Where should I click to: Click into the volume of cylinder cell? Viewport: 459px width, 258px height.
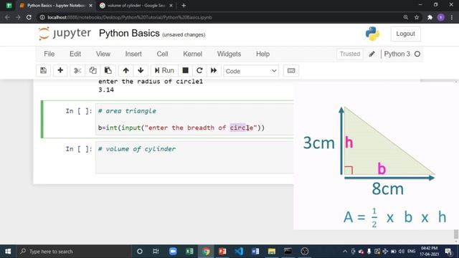194,158
